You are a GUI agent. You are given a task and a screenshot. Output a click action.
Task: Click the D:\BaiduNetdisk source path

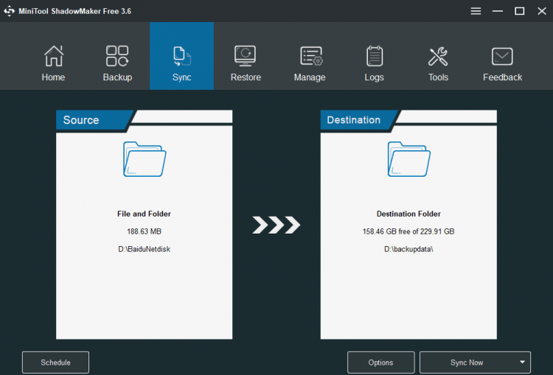(144, 249)
